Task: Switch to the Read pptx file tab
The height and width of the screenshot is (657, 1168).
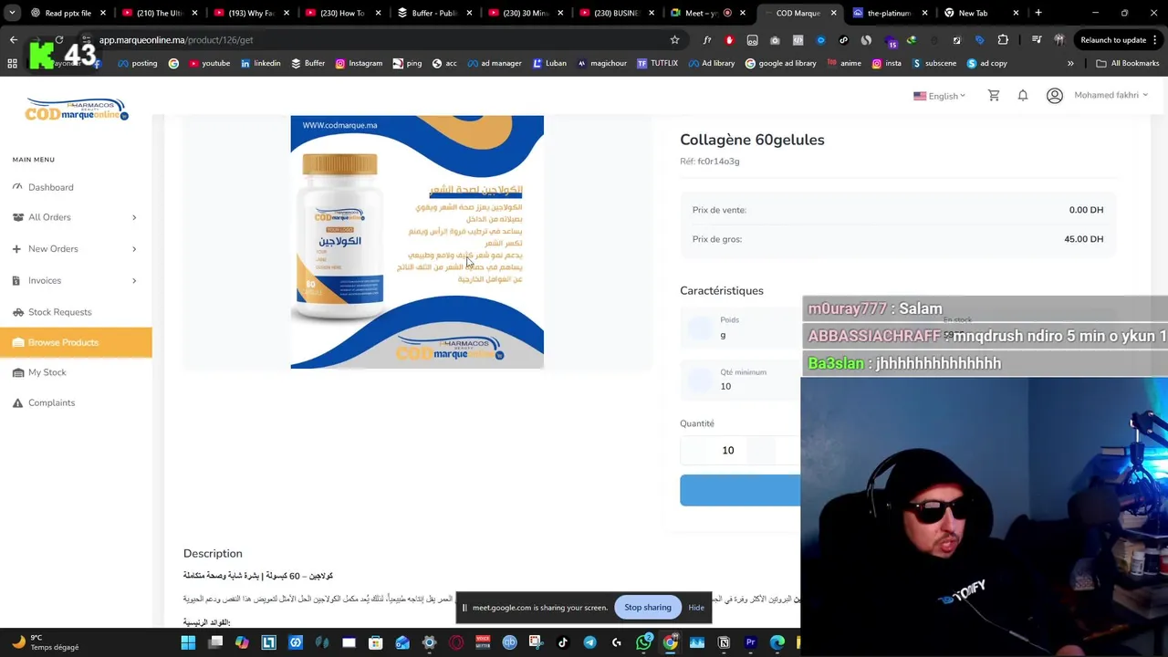Action: [68, 13]
